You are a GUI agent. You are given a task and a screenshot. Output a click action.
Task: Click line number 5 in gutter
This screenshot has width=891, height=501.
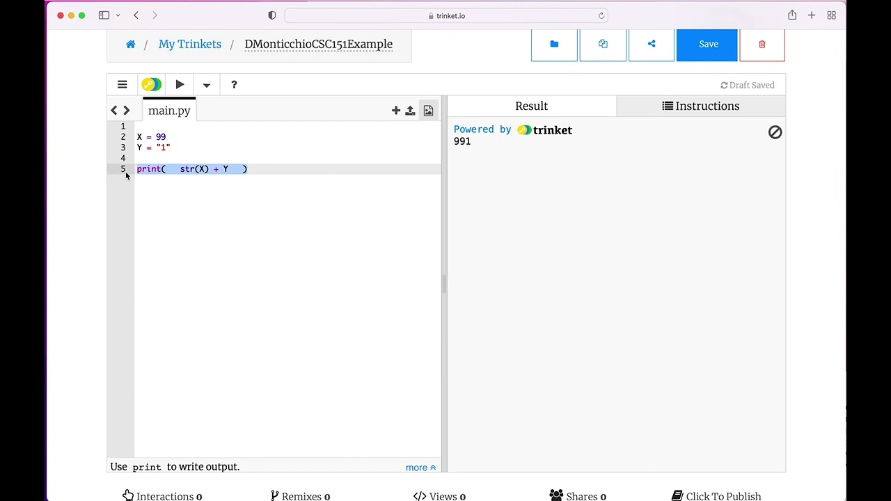[123, 169]
